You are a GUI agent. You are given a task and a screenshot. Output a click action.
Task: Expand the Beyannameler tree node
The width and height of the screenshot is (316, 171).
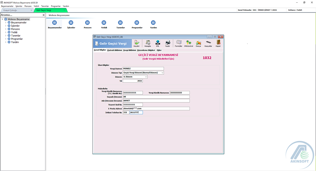6,23
